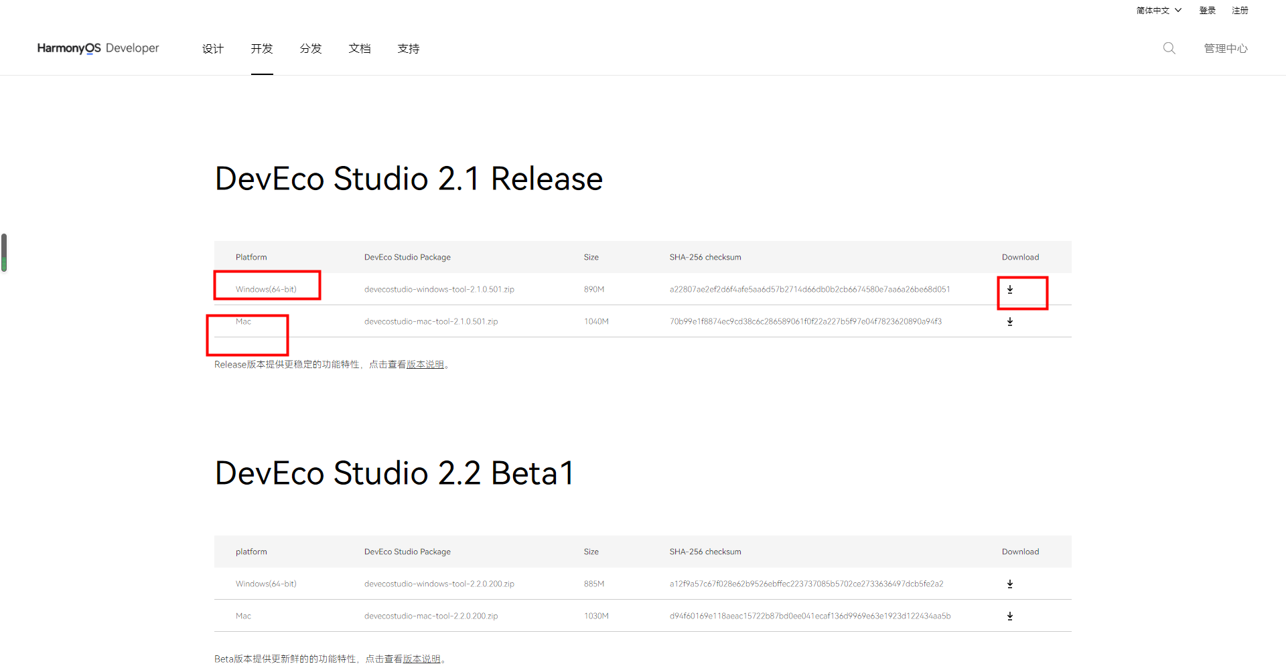Click the left edge scroll handle
The image size is (1286, 670).
pos(4,252)
